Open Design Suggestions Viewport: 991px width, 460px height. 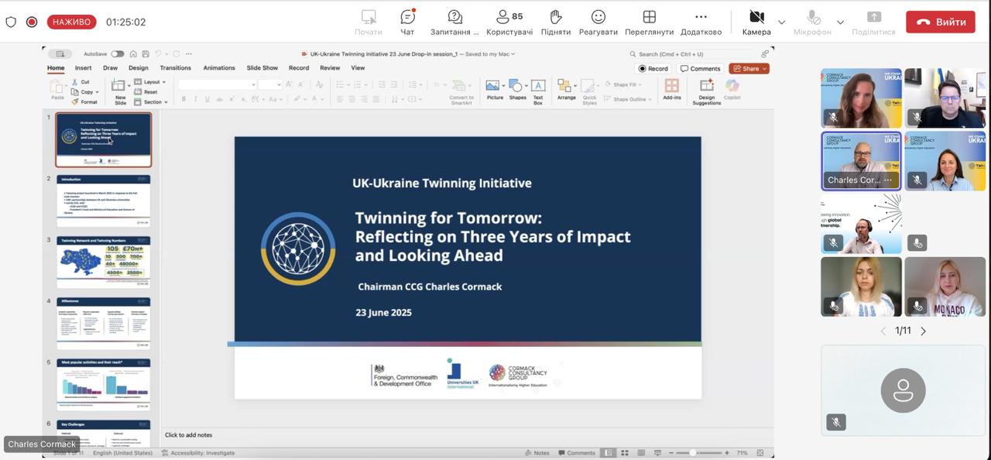(x=706, y=91)
